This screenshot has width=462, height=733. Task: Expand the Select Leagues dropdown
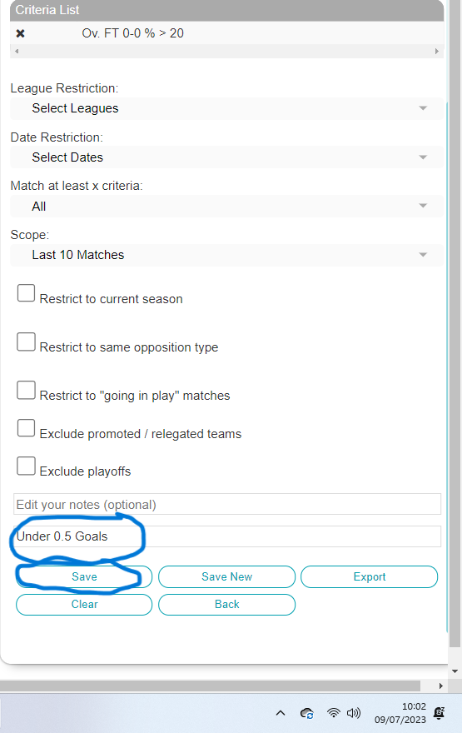pyautogui.click(x=226, y=108)
